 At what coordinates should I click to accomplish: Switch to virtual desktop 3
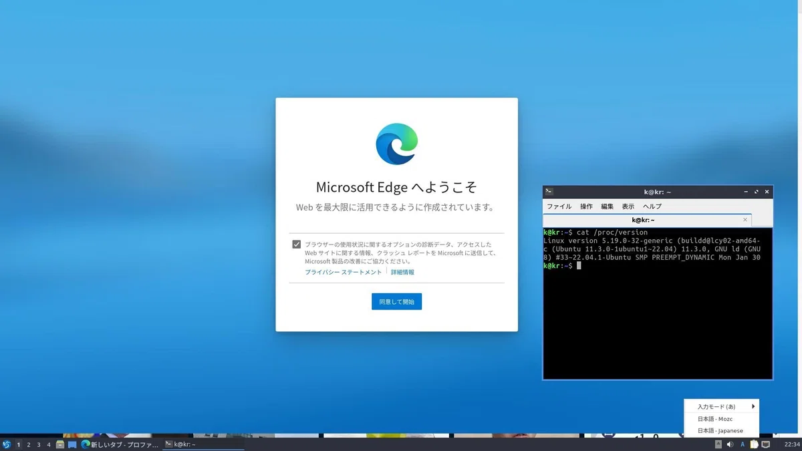click(39, 444)
